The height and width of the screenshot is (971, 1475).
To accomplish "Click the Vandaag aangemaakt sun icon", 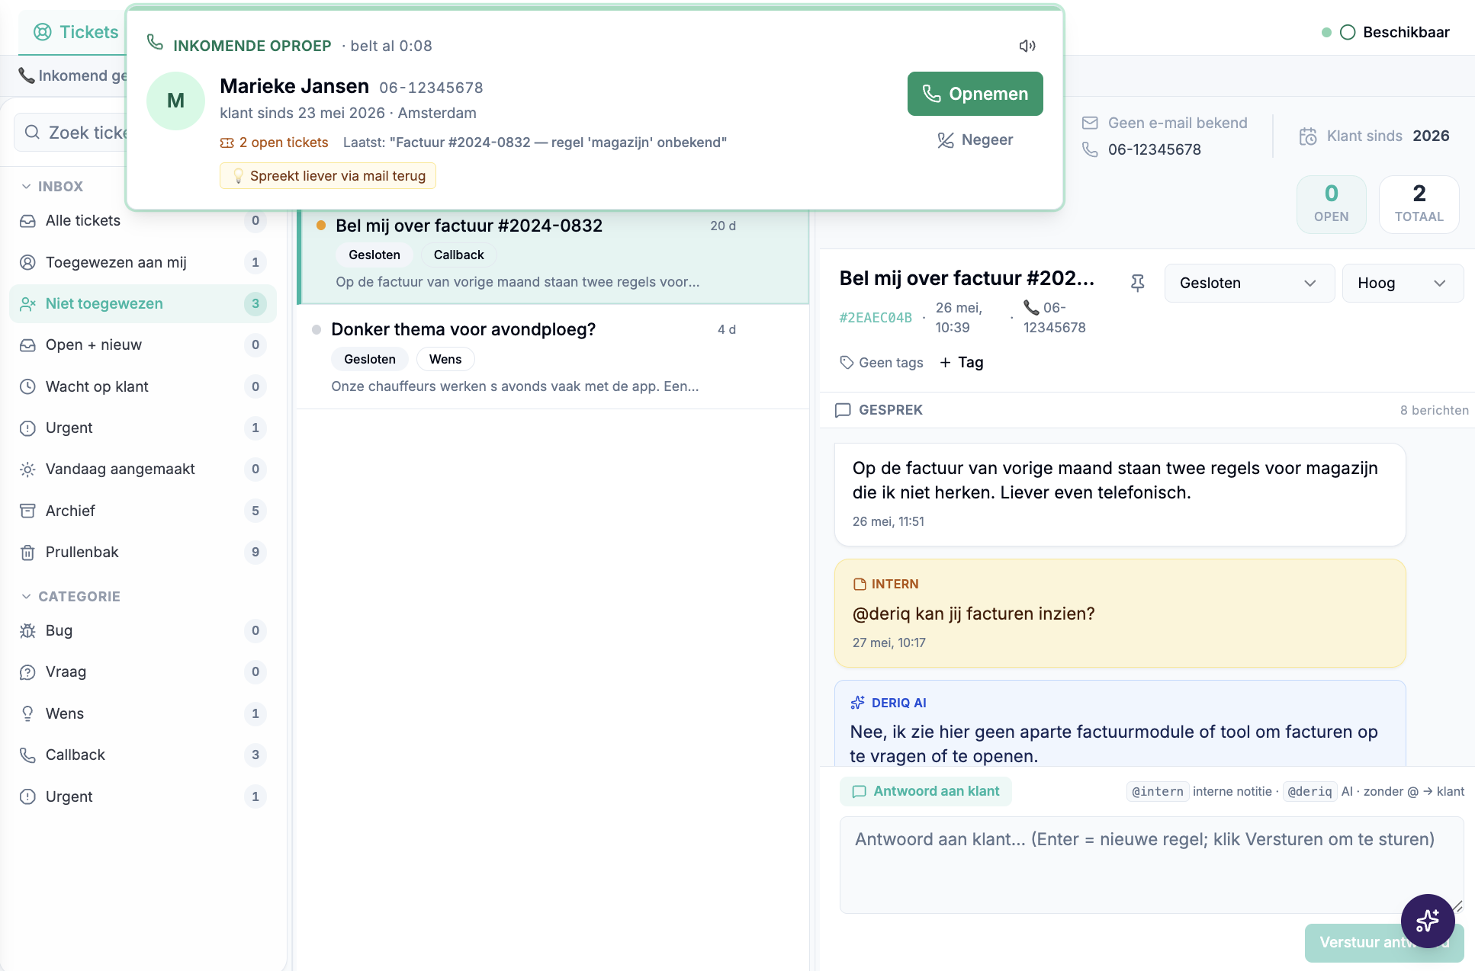I will [x=27, y=469].
